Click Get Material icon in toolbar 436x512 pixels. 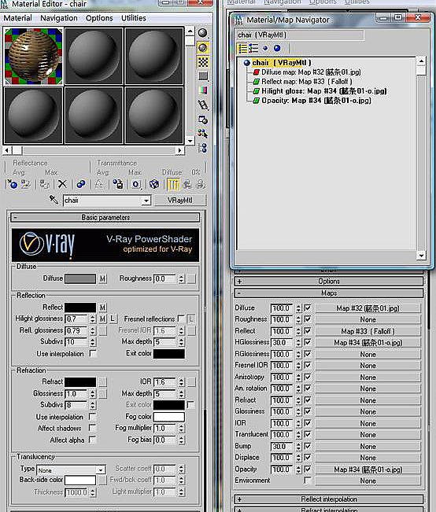pos(13,185)
